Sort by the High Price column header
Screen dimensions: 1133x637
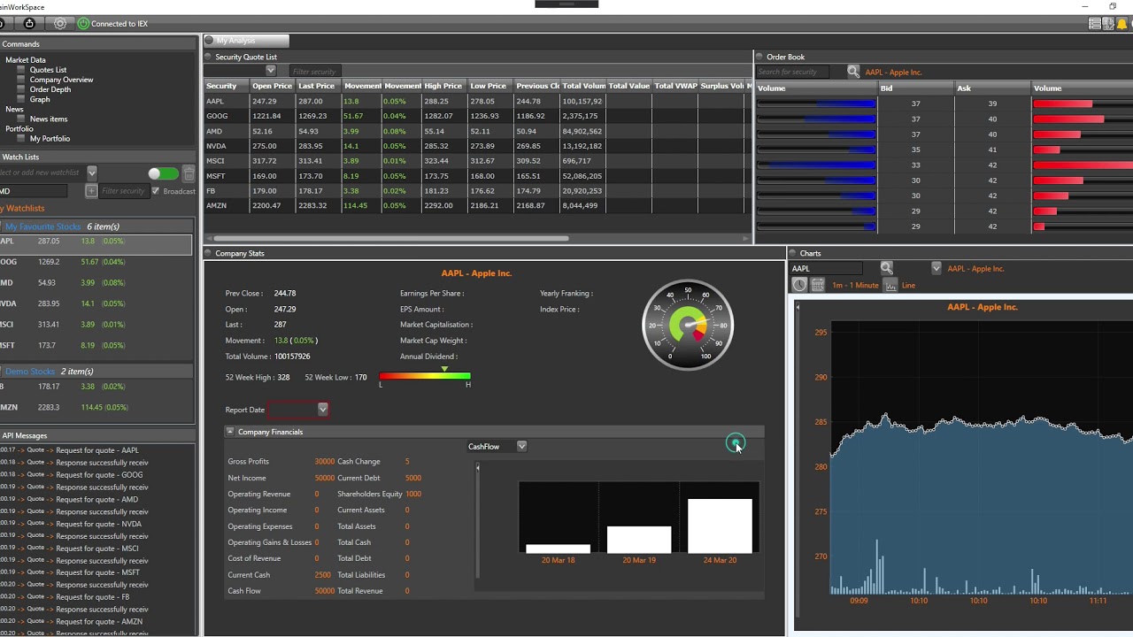[x=443, y=86]
